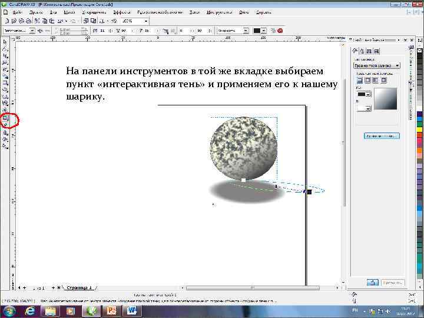The image size is (424, 318).
Task: Select the Interactive tools flyout icon
Action: [5, 118]
